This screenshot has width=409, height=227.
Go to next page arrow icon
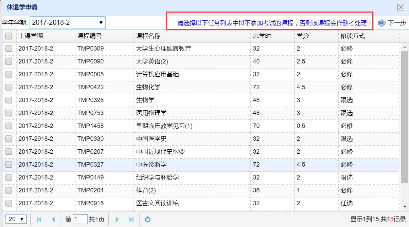pyautogui.click(x=117, y=220)
